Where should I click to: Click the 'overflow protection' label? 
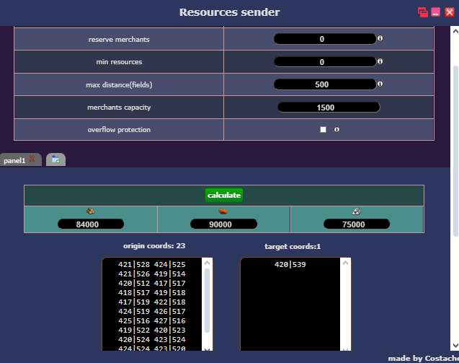click(x=119, y=130)
